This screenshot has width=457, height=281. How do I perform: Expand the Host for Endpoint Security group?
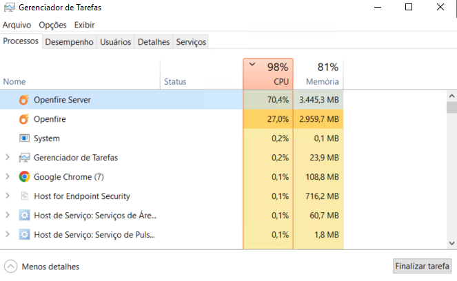tap(8, 196)
